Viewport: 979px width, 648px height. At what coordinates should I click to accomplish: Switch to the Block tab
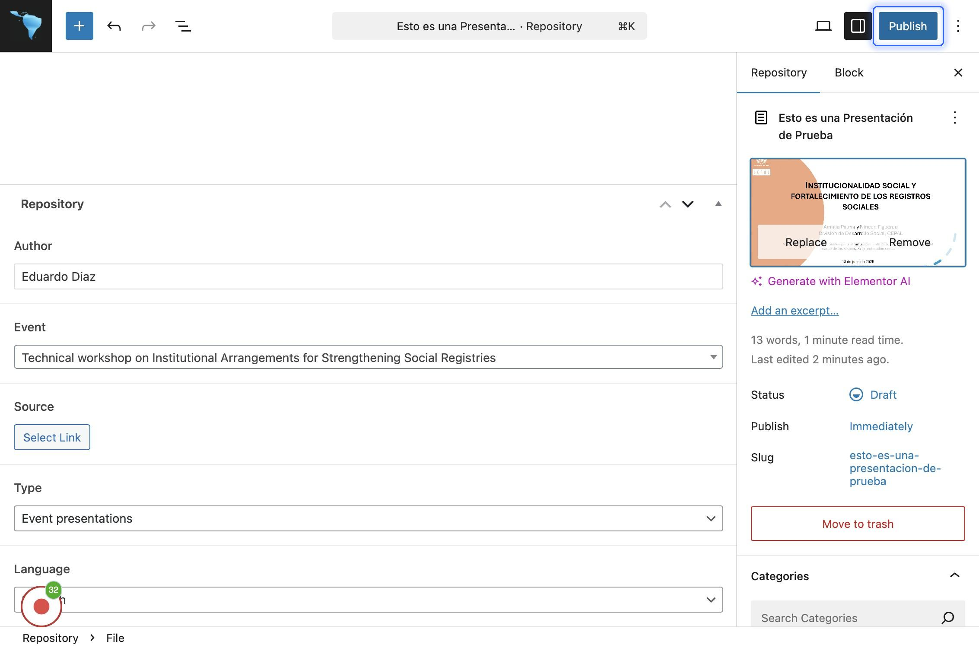click(849, 73)
